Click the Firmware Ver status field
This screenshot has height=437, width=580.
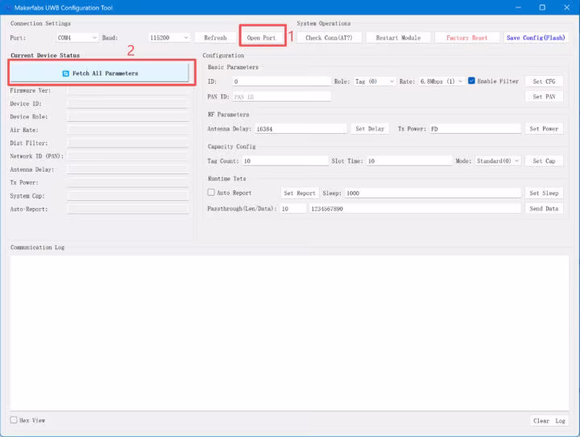click(127, 90)
